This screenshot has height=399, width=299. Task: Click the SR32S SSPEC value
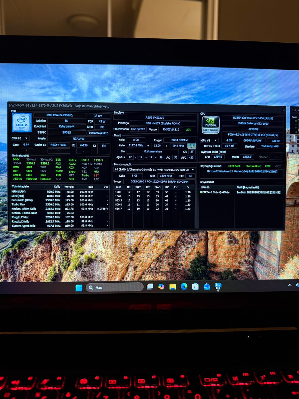[67, 132]
